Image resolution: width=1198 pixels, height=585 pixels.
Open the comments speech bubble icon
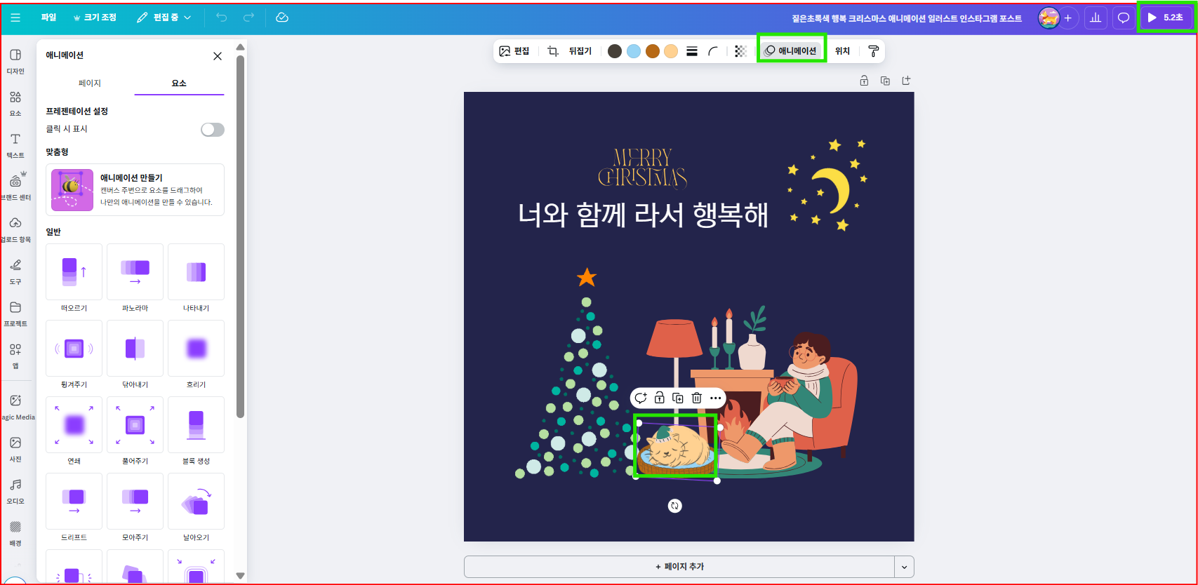point(1124,18)
